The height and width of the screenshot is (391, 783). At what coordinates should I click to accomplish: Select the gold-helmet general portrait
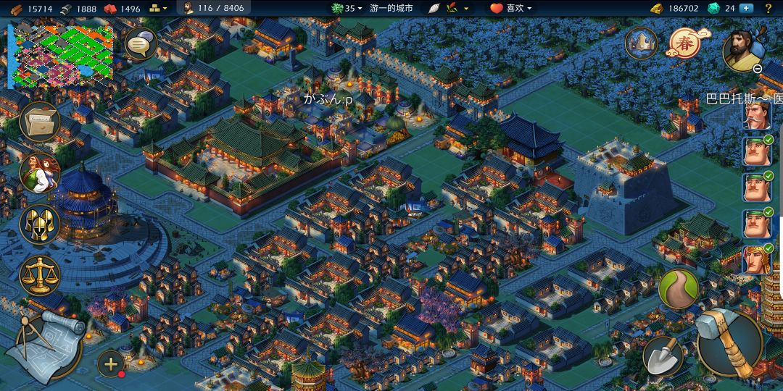pyautogui.click(x=756, y=259)
